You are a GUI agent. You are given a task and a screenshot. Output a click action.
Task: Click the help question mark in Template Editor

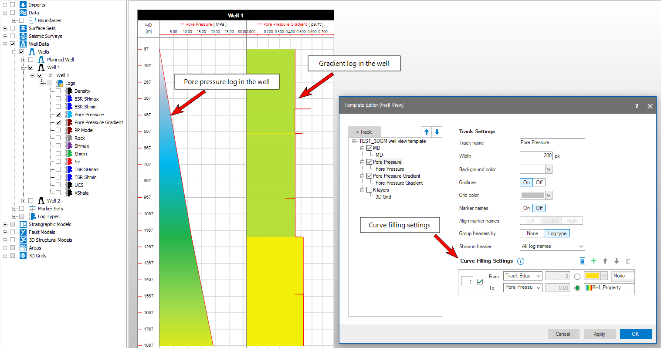(637, 106)
